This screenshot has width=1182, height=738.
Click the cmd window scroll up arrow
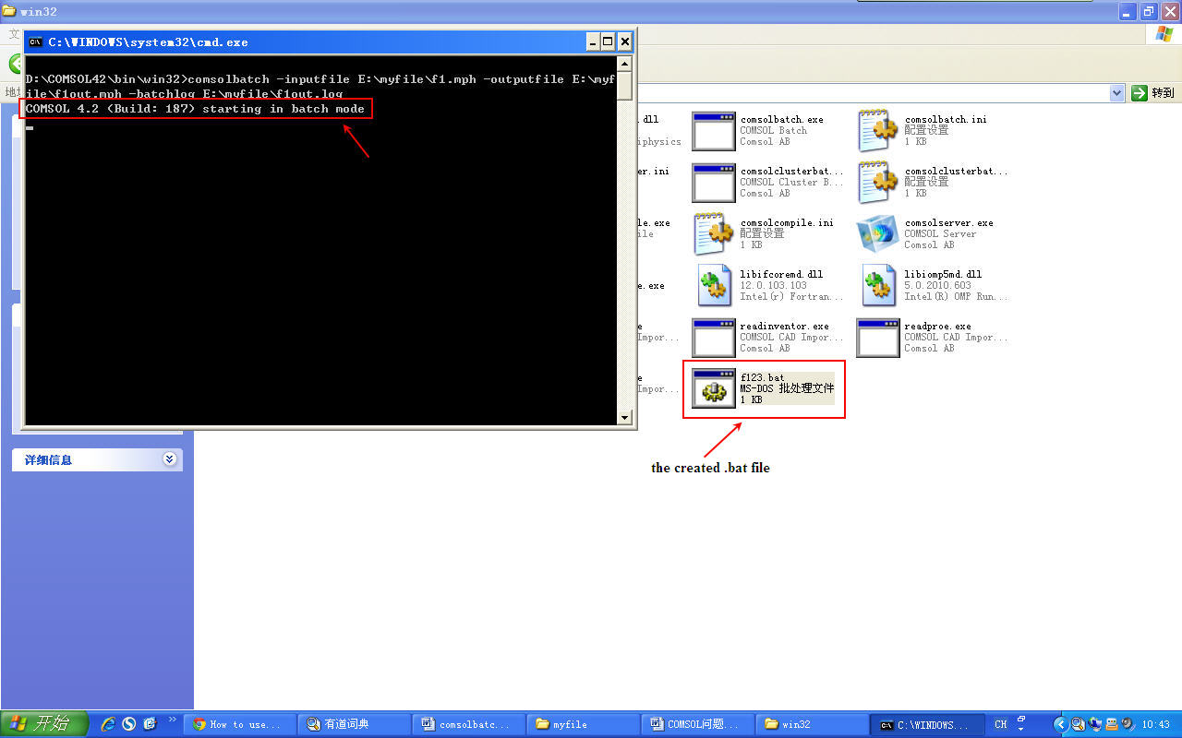pos(625,64)
